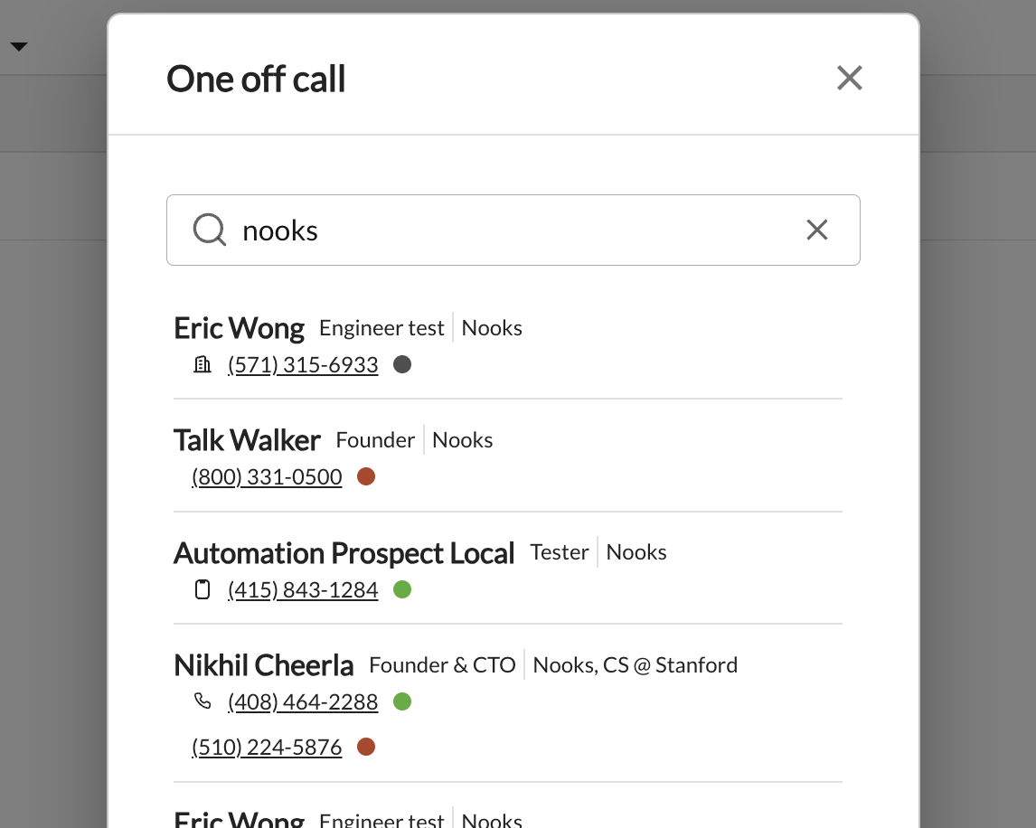Image resolution: width=1036 pixels, height=828 pixels.
Task: Select Automation Prospect Local contact name
Action: [x=344, y=553]
